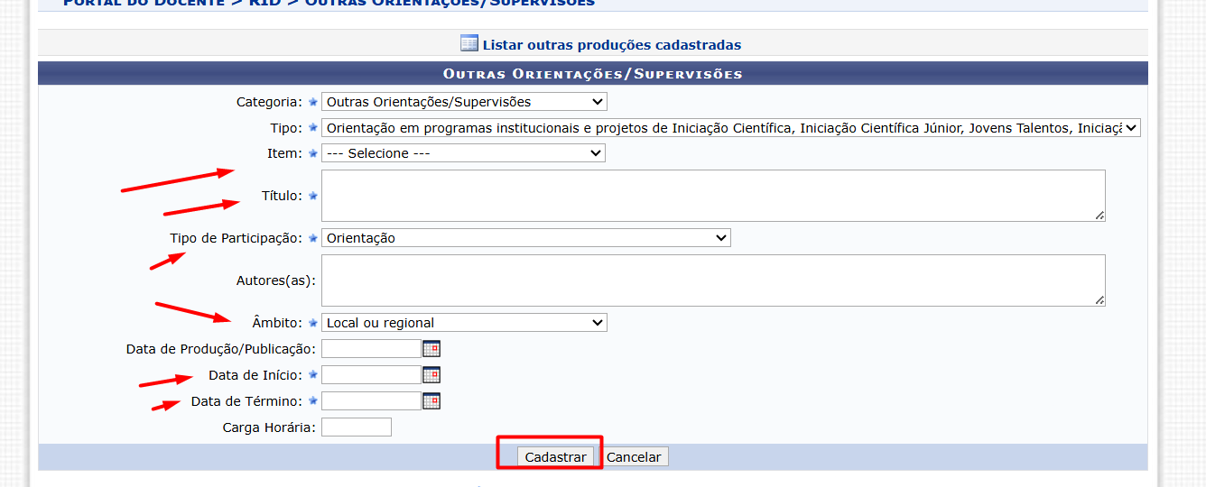Click the 'Carga Horária:' label

tap(269, 427)
